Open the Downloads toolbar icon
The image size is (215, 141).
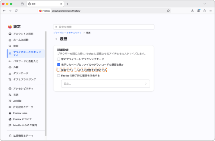192,10
